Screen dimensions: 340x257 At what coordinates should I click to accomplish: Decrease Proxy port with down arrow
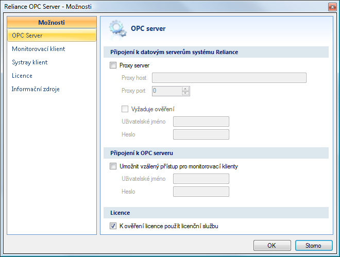pos(185,93)
